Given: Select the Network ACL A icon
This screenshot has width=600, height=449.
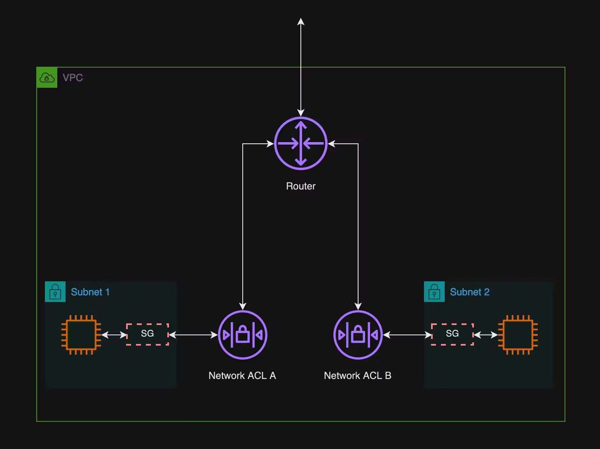Looking at the screenshot, I should (x=243, y=335).
